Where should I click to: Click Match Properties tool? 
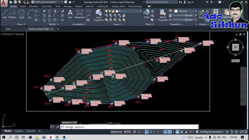(x=163, y=15)
